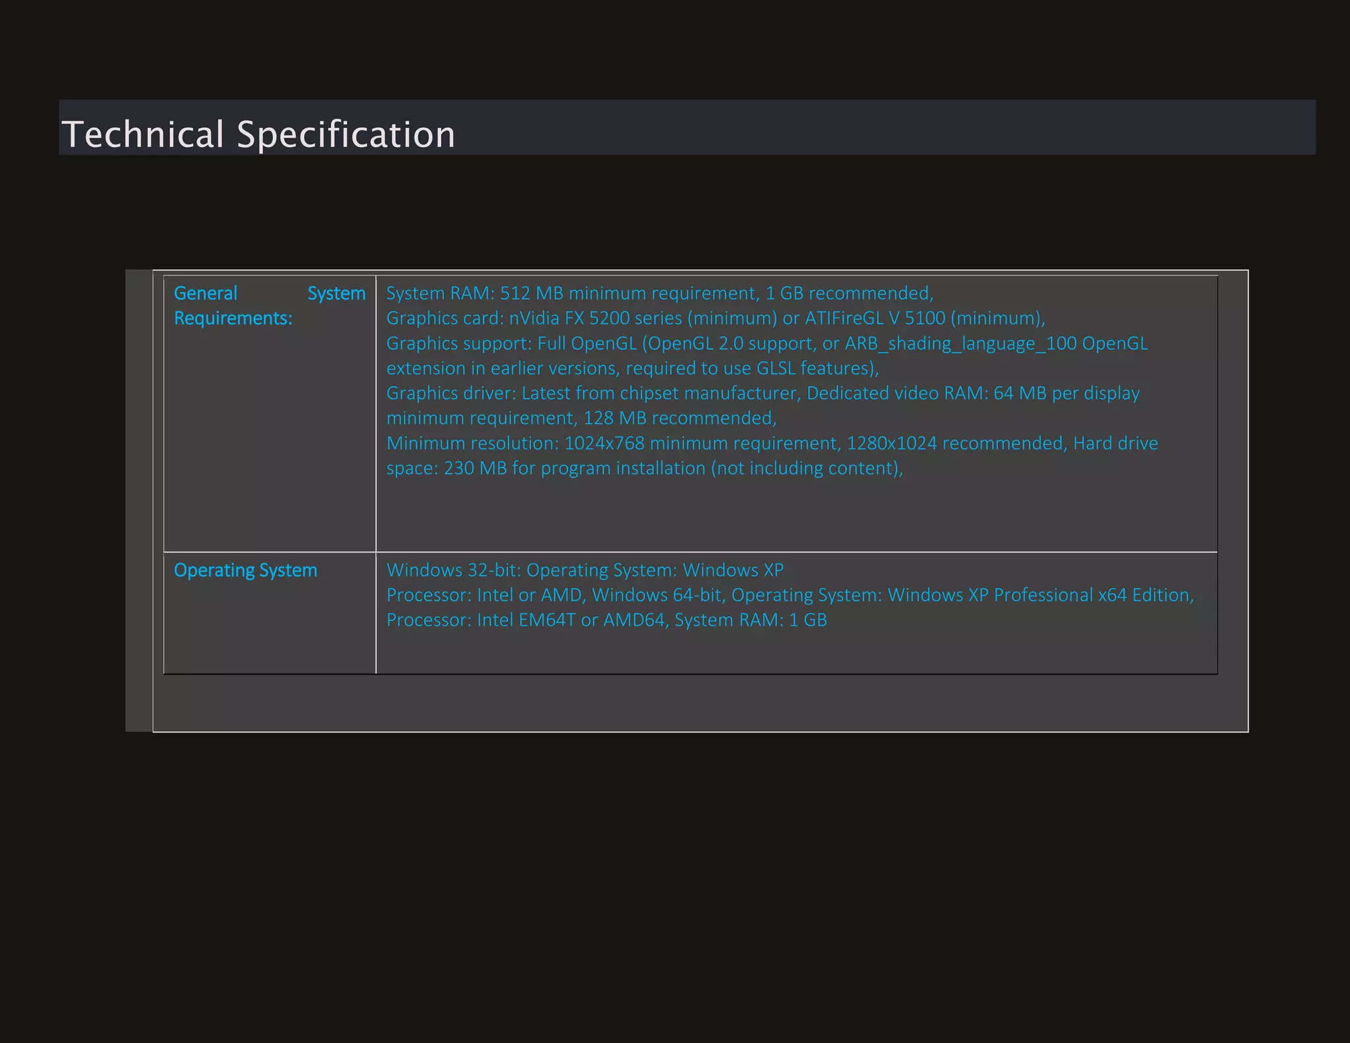The width and height of the screenshot is (1350, 1043).
Task: Click the Hard drive text at line end
Action: point(1115,443)
